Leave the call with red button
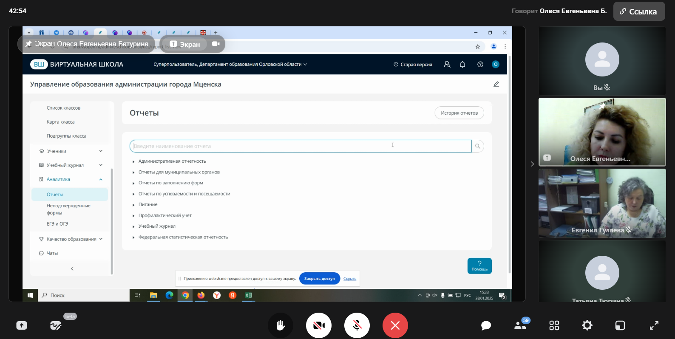The width and height of the screenshot is (675, 339). (395, 325)
